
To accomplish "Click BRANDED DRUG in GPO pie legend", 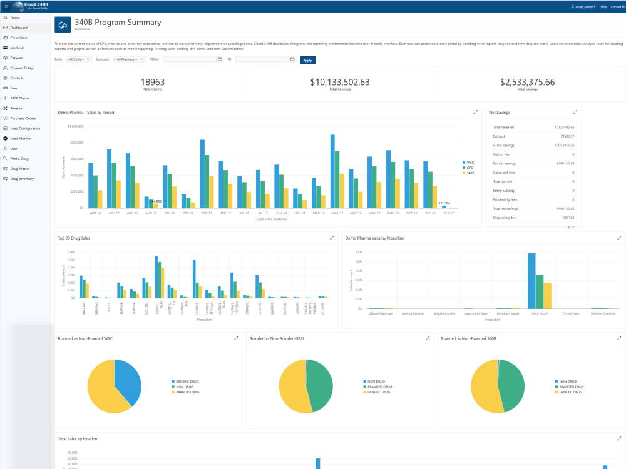I will [377, 387].
